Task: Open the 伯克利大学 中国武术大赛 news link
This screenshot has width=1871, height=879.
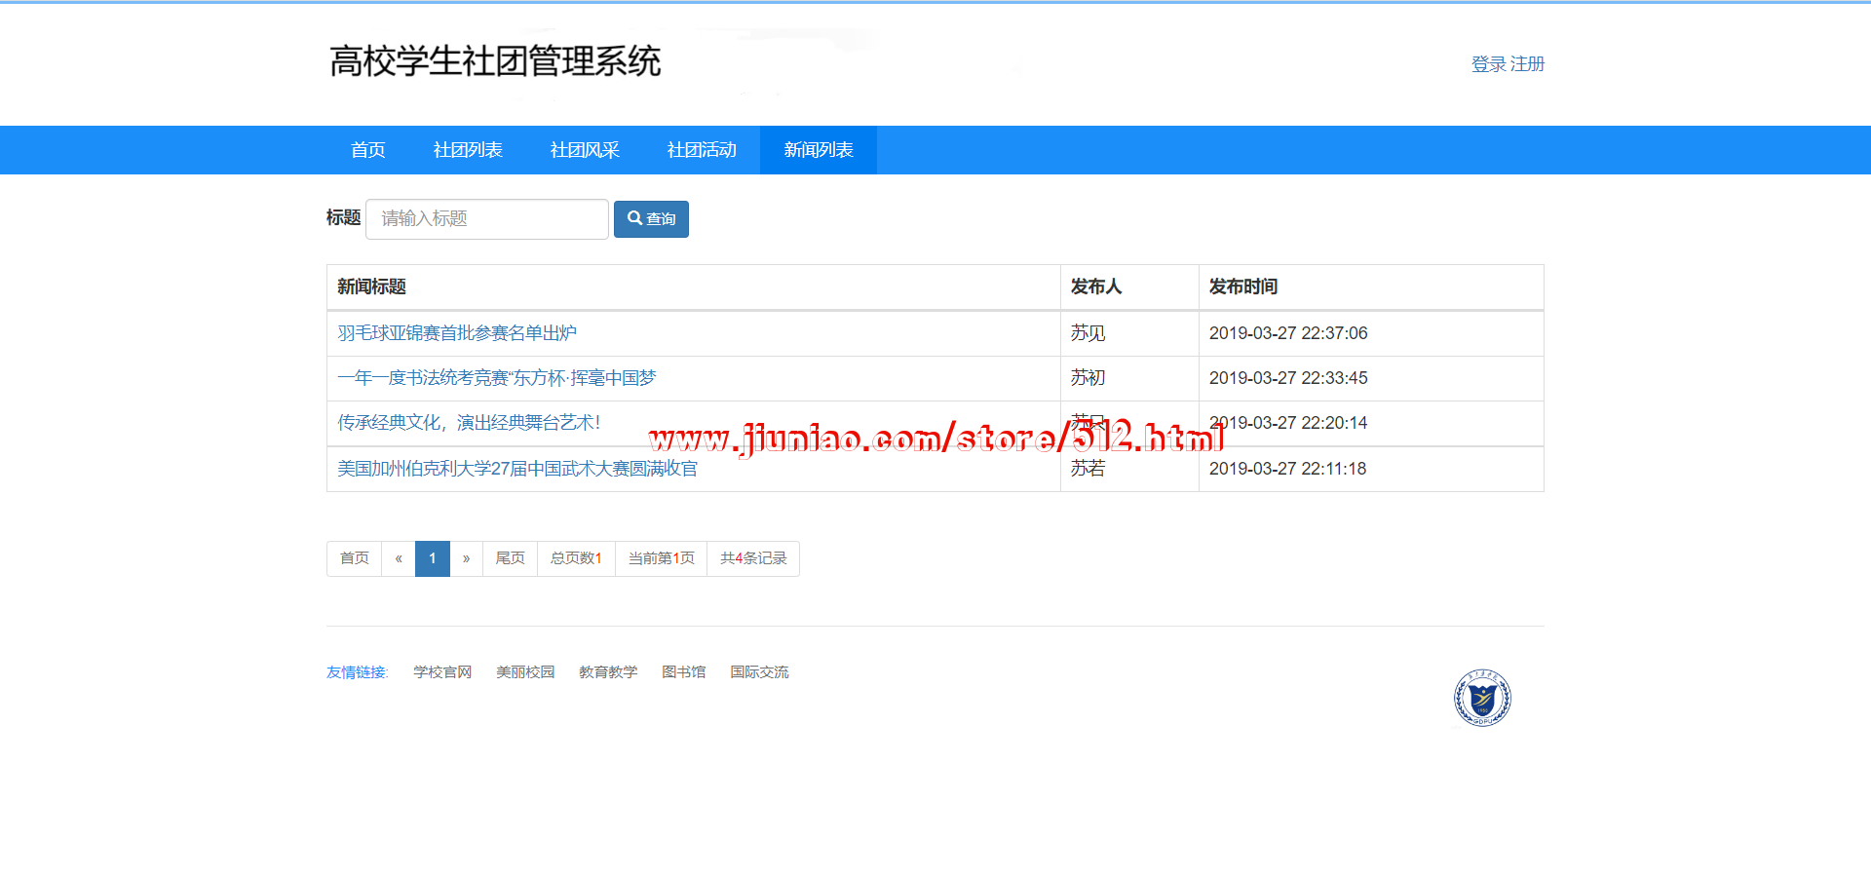Action: pos(517,469)
